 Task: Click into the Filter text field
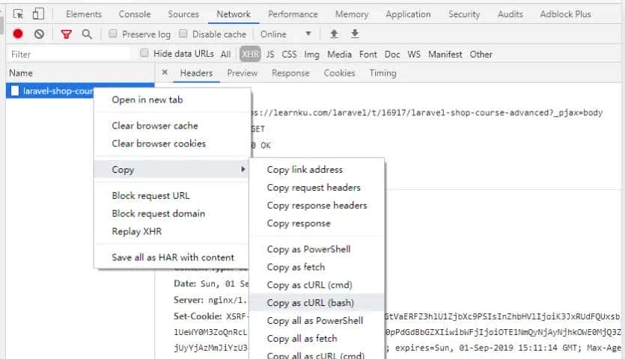69,54
